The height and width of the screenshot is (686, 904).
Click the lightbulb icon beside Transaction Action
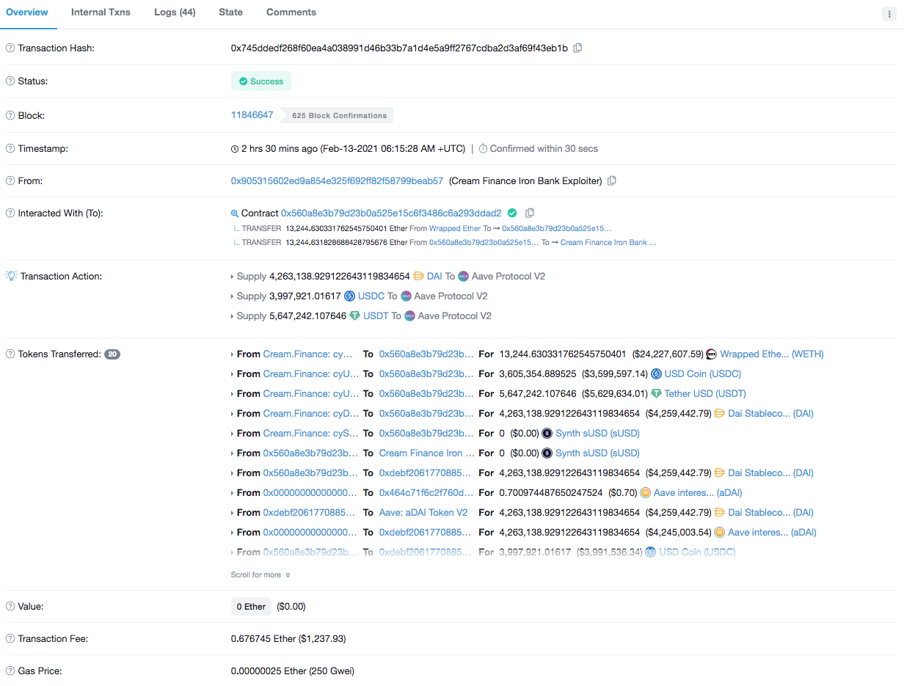coord(11,277)
